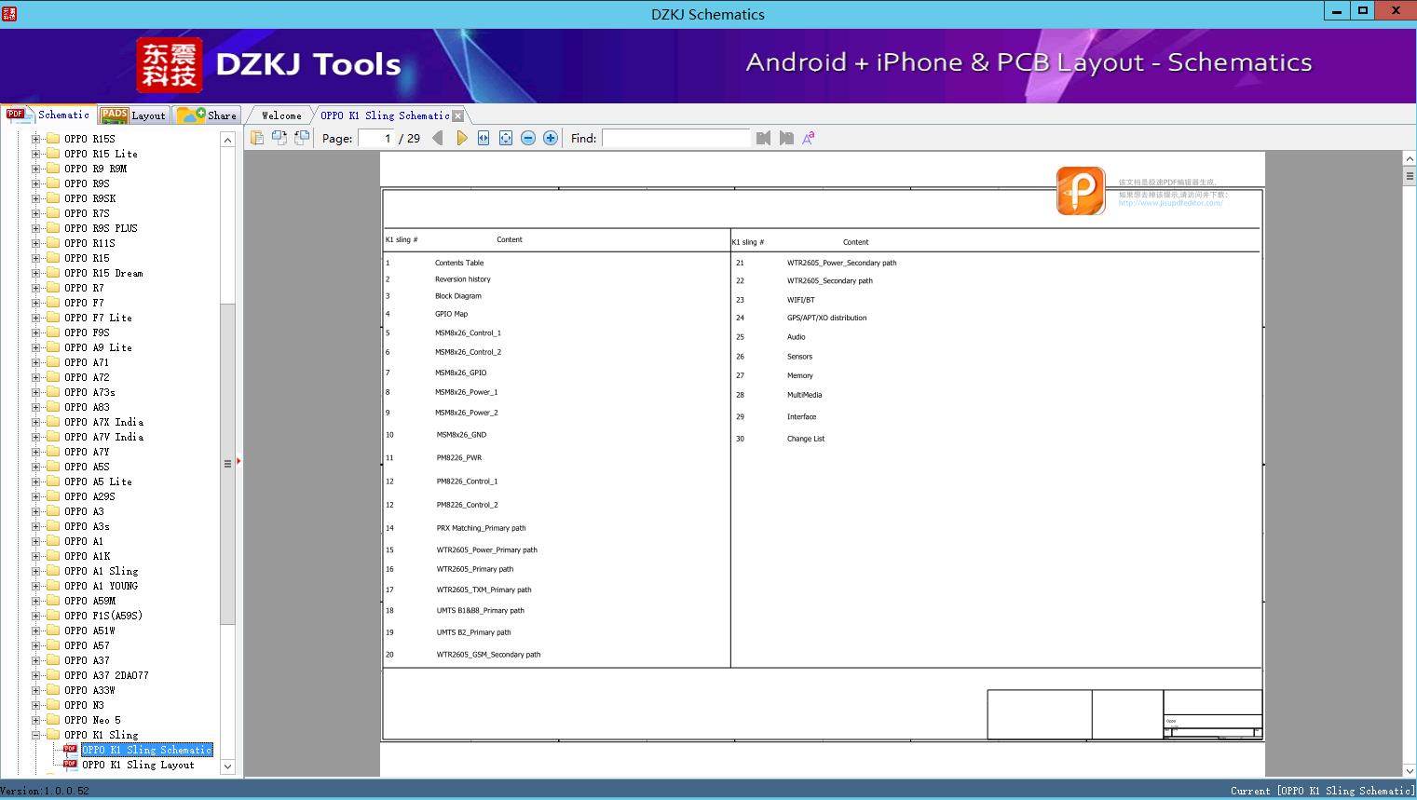The image size is (1417, 800).
Task: Click the find next icon
Action: tap(786, 138)
